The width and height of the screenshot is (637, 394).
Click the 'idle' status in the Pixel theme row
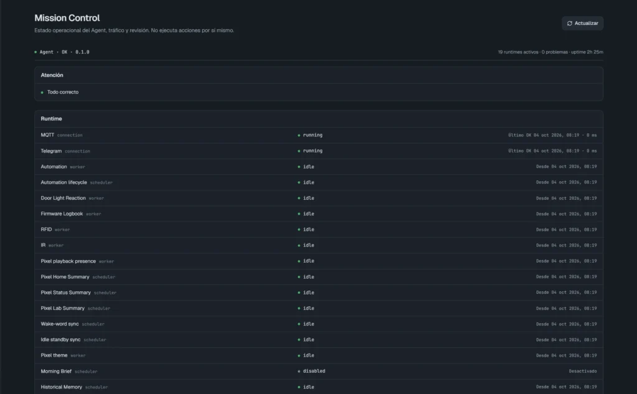(309, 355)
